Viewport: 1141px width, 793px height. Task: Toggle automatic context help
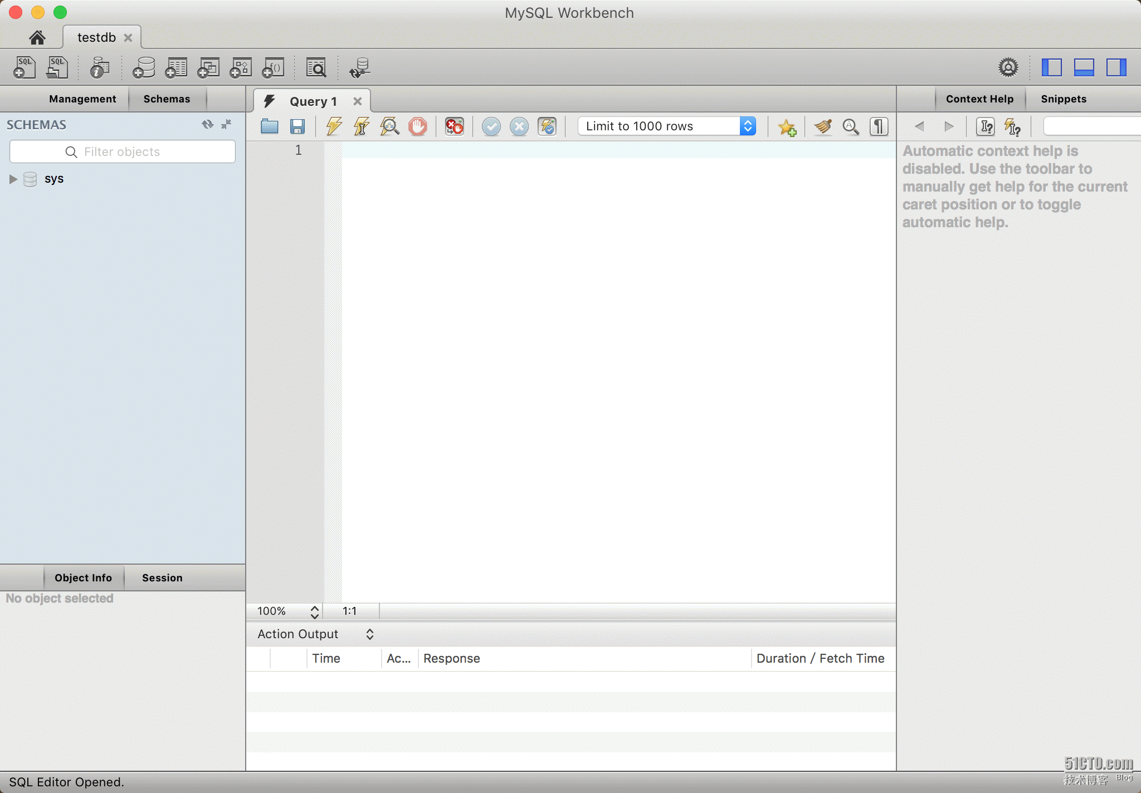[1013, 127]
